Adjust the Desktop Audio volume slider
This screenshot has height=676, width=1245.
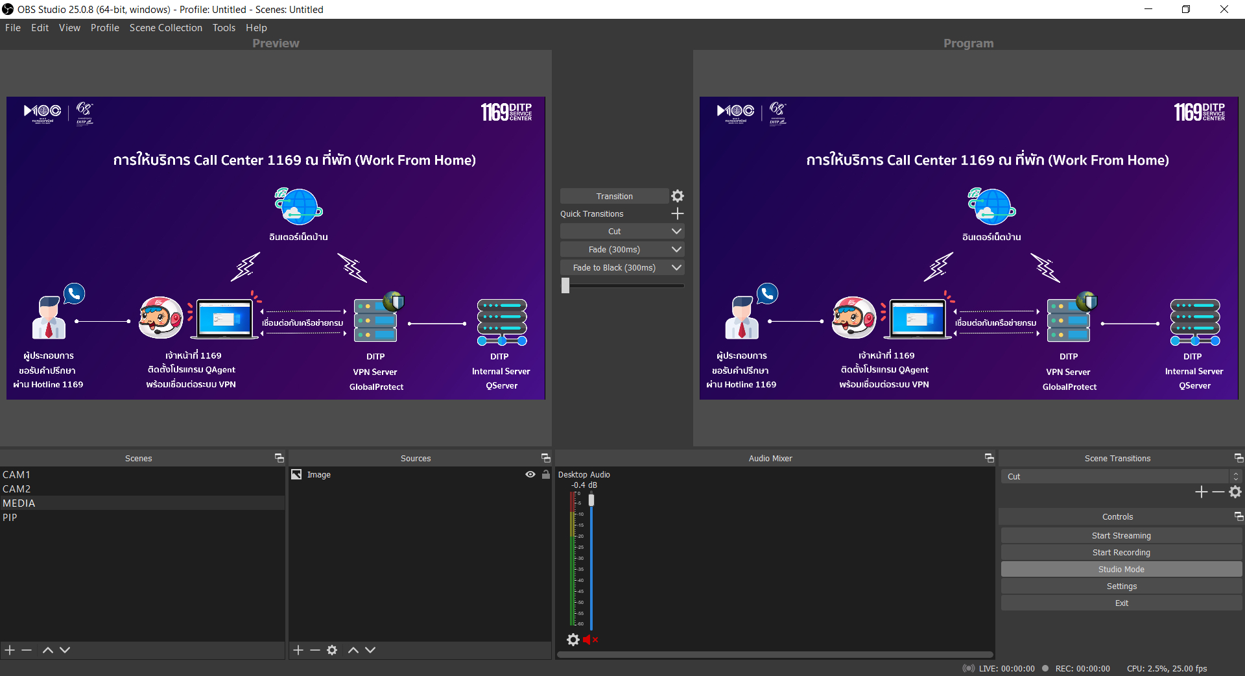tap(591, 500)
